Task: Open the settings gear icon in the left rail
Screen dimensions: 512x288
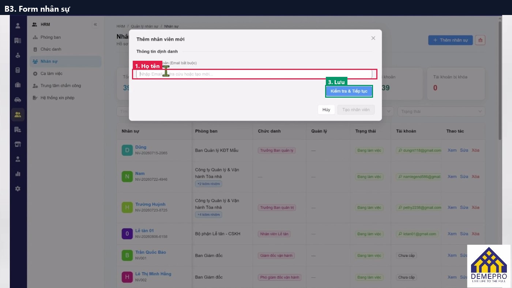Action: (18, 189)
